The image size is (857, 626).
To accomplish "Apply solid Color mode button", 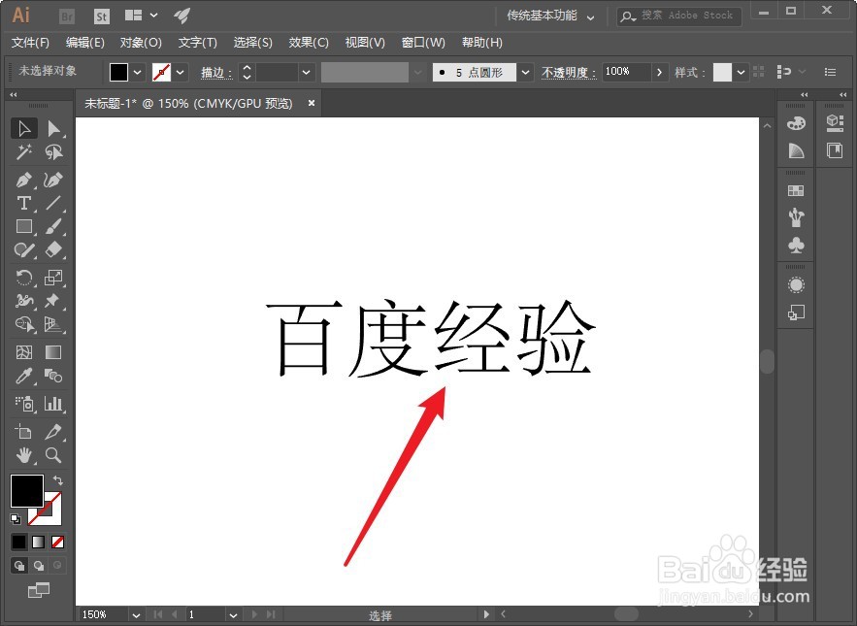I will click(19, 542).
